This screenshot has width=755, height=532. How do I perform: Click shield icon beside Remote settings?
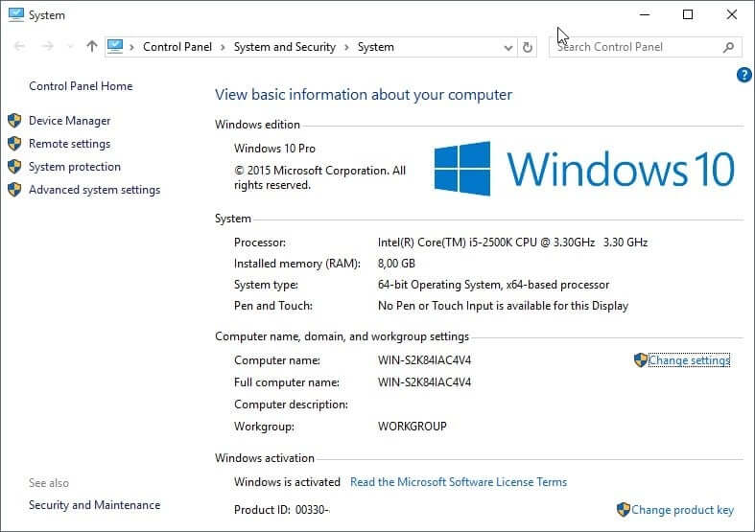coord(14,144)
